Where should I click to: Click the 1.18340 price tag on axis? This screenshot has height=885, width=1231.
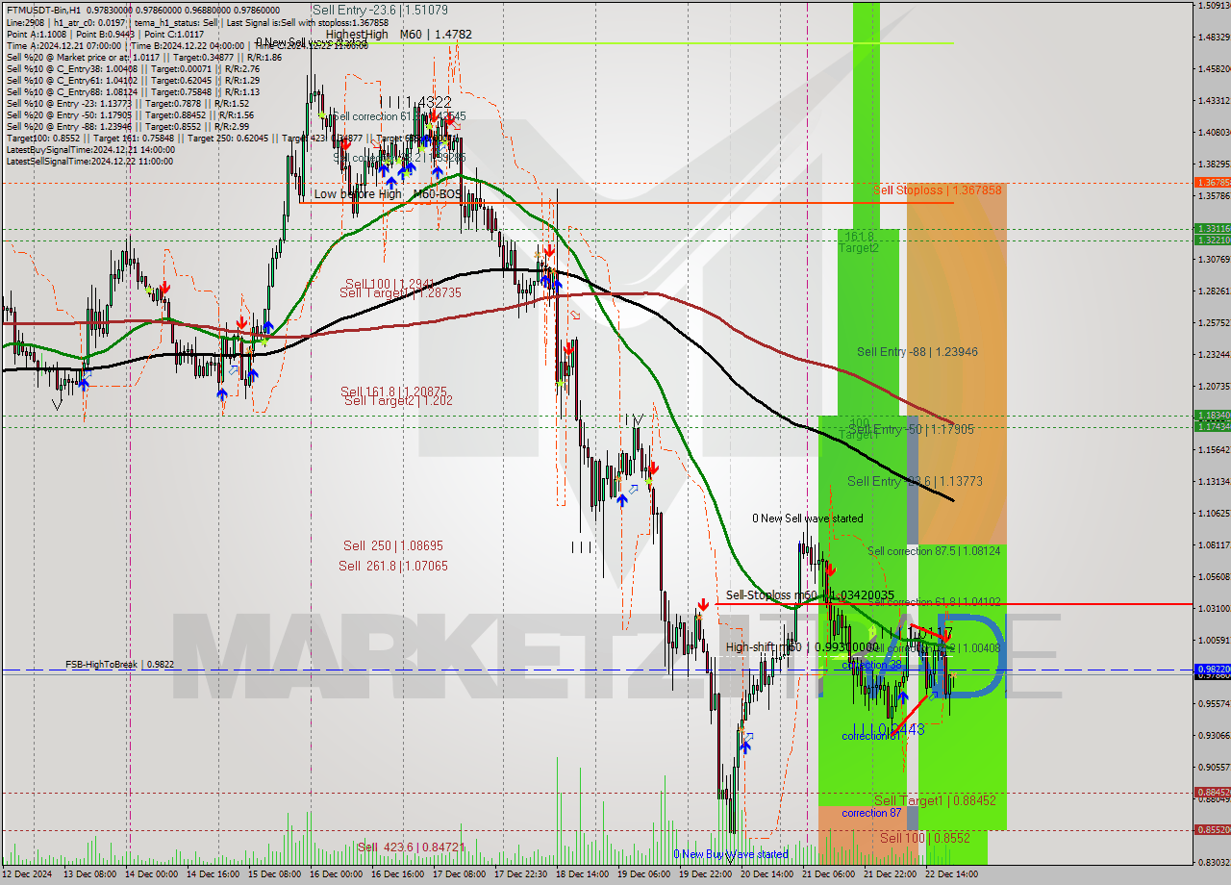(x=1212, y=415)
